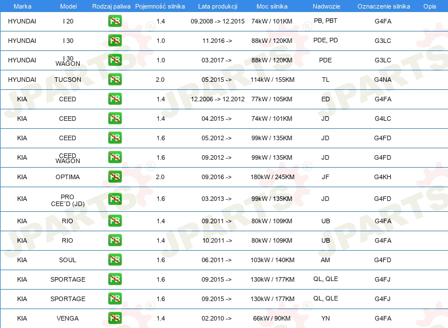Select body code PB, PBT
The image size is (448, 328).
325,21
